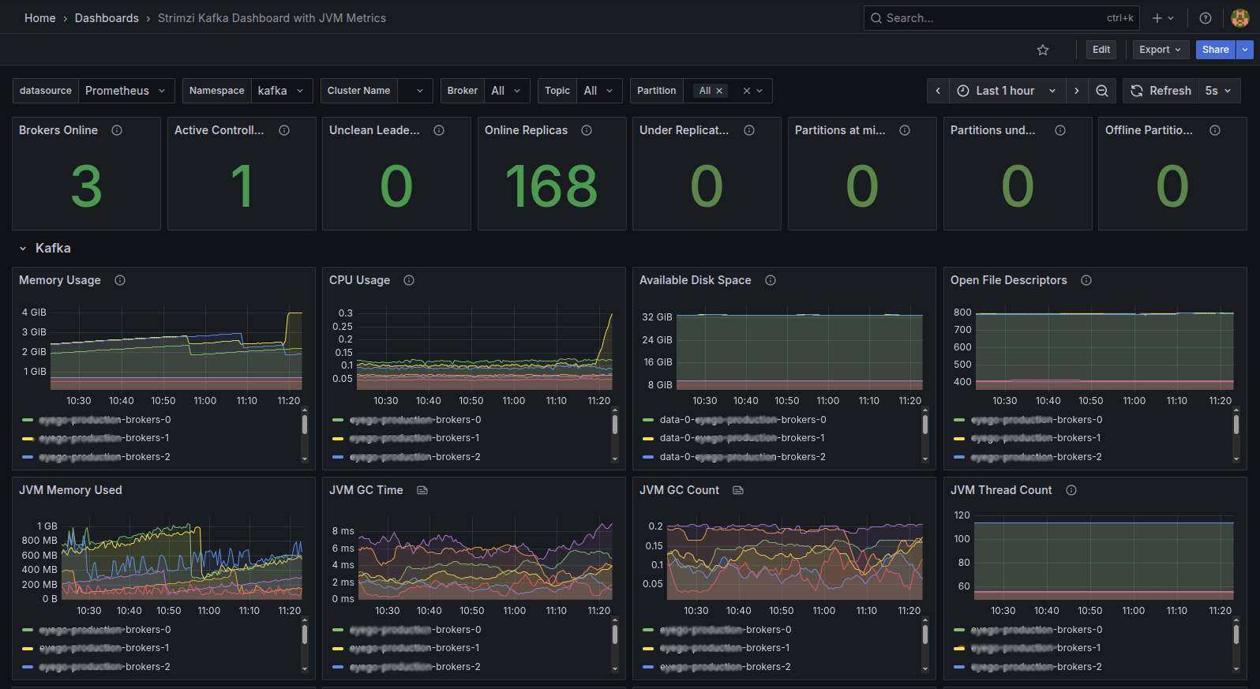1260x689 pixels.
Task: Collapse the Kafka row section
Action: click(23, 249)
